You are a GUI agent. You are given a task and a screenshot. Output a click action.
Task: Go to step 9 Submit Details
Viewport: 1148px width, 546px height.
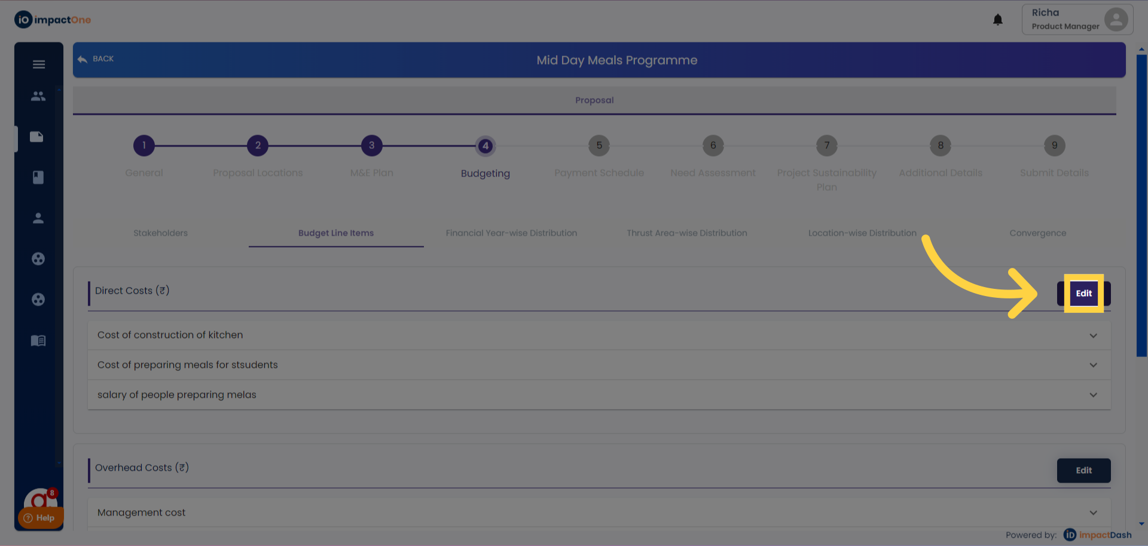(x=1055, y=145)
